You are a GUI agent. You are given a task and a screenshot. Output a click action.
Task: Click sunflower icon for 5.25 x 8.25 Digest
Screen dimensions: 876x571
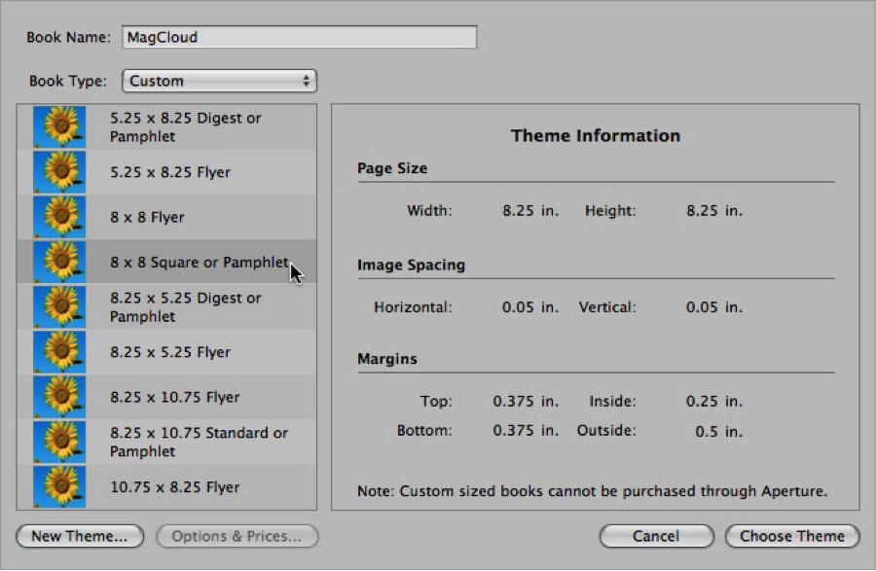tap(59, 127)
